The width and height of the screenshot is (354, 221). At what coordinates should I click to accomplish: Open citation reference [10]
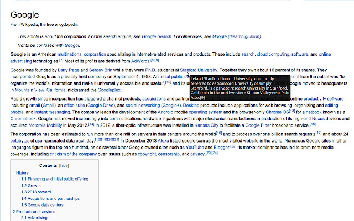(168, 82)
